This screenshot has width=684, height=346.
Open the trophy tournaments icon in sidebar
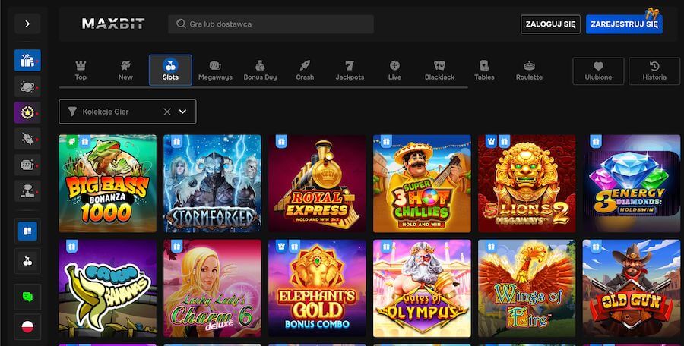(x=27, y=190)
